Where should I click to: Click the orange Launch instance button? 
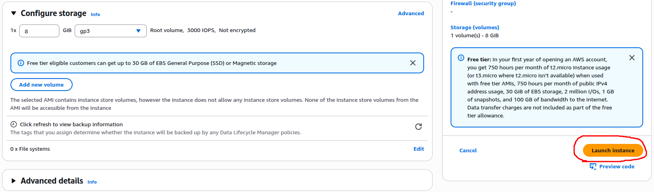point(613,150)
